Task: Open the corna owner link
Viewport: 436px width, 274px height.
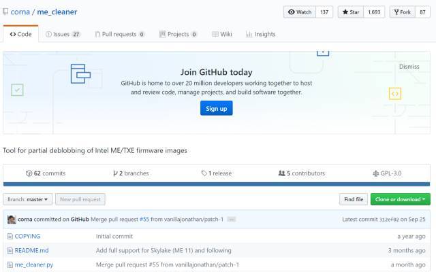Action: coord(20,12)
